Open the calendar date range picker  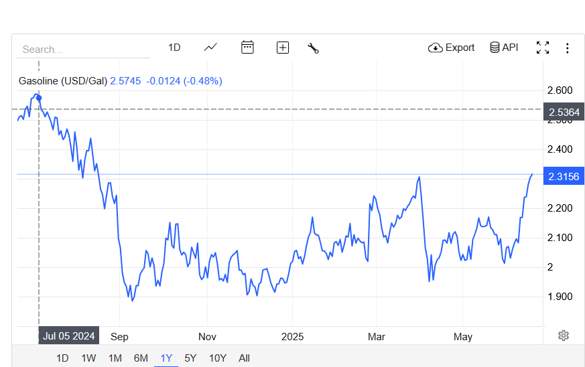point(247,48)
